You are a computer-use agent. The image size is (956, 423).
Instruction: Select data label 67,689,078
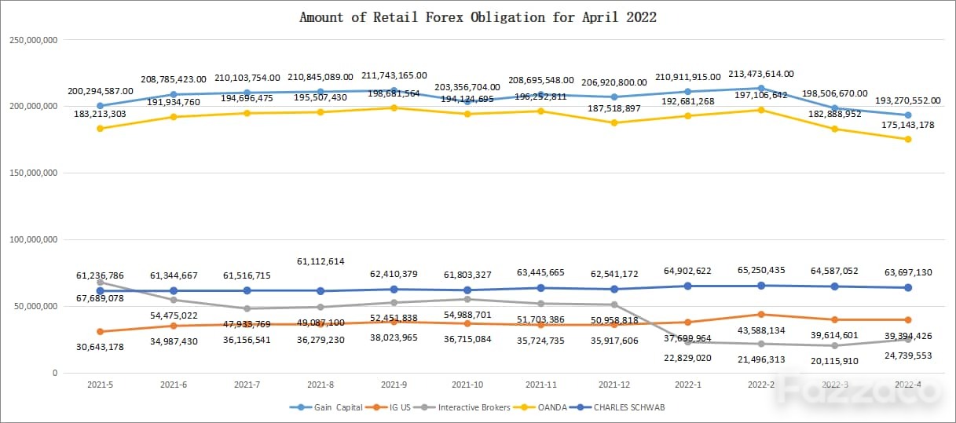coord(101,298)
